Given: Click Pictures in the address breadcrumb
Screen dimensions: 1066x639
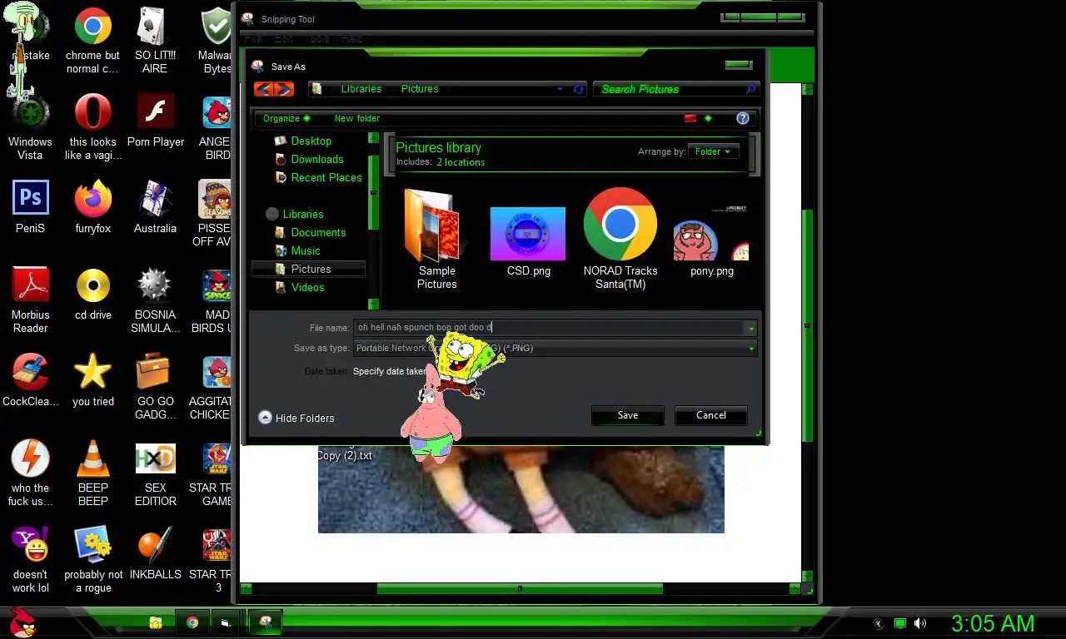Looking at the screenshot, I should (420, 89).
